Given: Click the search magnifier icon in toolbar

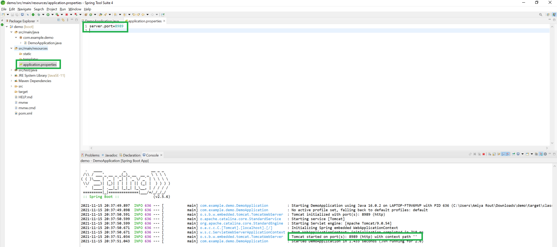Looking at the screenshot, I should [540, 14].
